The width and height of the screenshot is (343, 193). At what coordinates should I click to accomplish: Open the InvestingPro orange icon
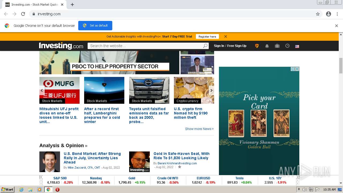tap(257, 46)
